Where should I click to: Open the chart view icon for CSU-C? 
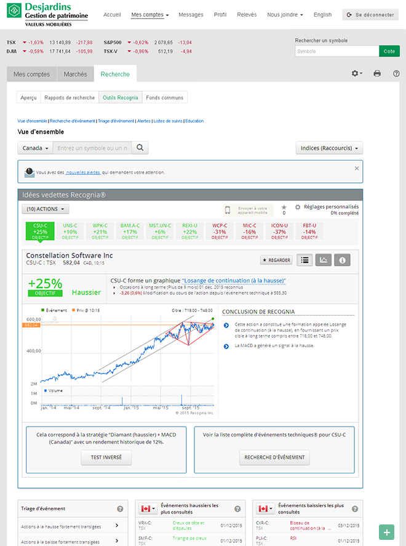[x=324, y=260]
